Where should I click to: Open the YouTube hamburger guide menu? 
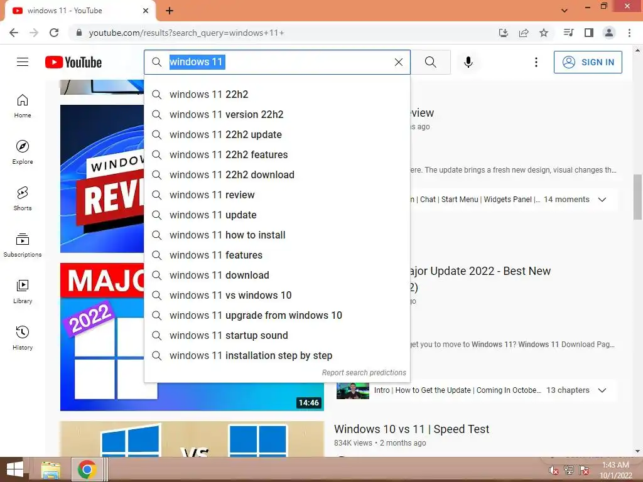coord(23,62)
